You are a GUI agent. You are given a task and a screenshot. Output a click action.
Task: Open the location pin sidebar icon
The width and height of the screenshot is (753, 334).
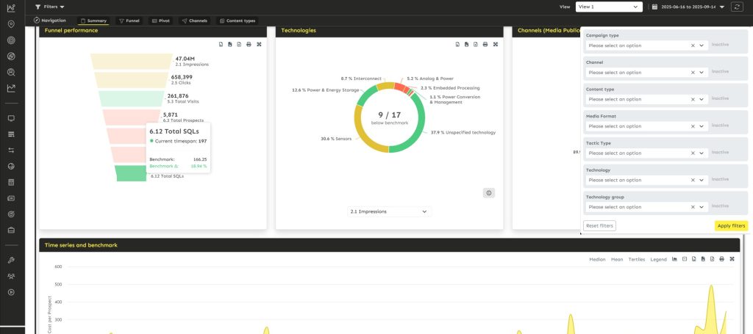coord(11,24)
